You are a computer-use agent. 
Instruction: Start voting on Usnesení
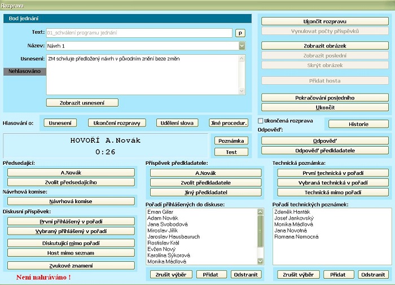(x=60, y=123)
